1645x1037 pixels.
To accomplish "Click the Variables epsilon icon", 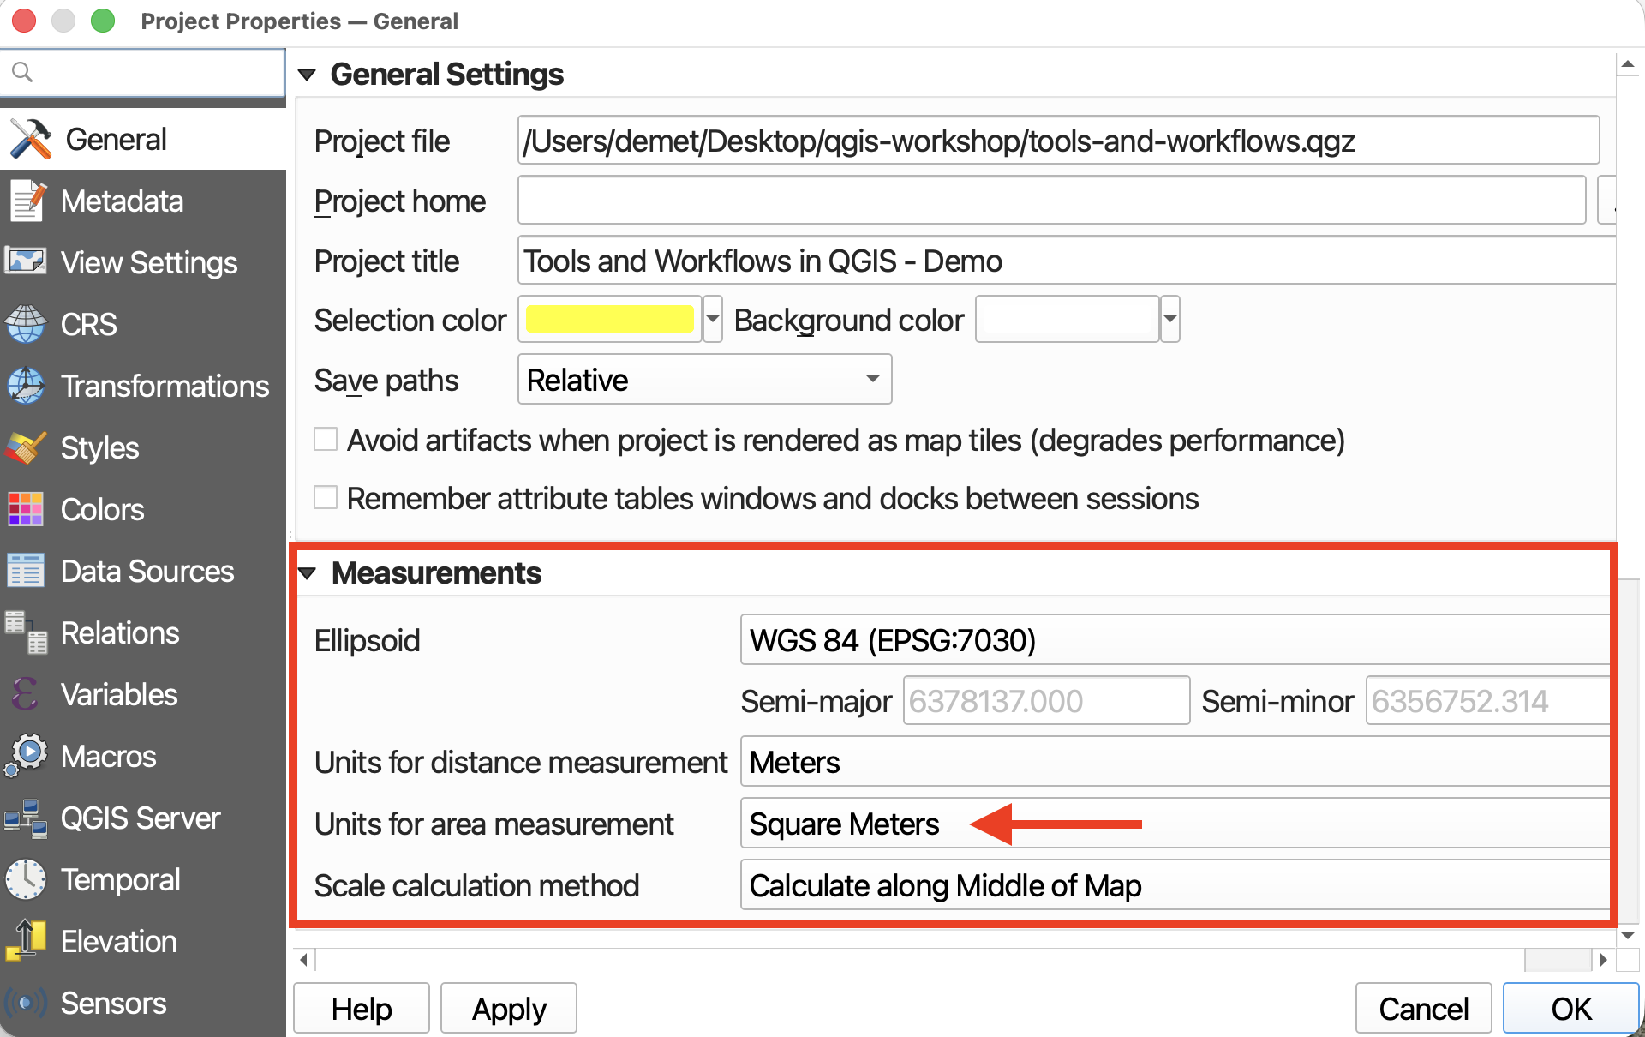I will [26, 694].
